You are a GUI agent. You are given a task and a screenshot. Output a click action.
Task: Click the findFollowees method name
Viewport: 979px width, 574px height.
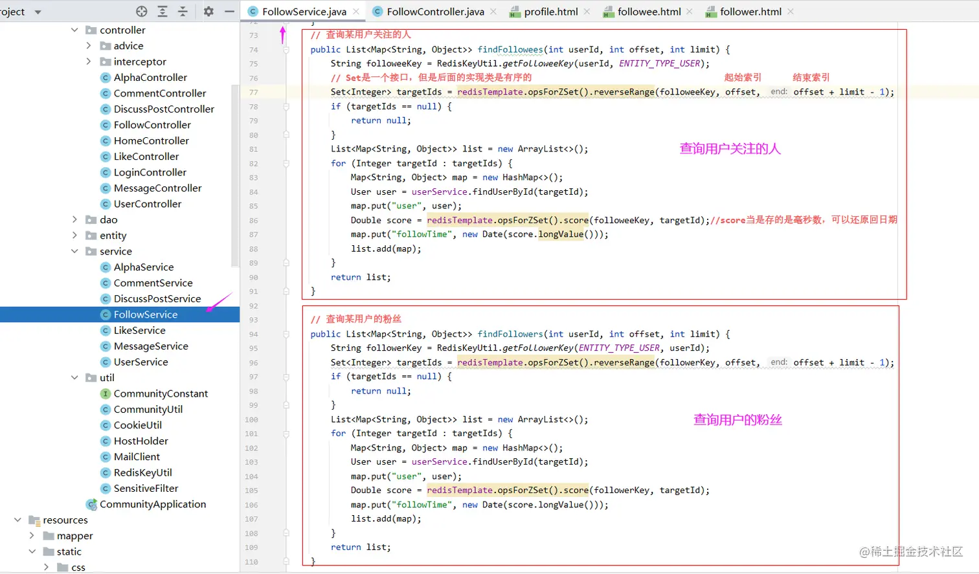coord(510,49)
